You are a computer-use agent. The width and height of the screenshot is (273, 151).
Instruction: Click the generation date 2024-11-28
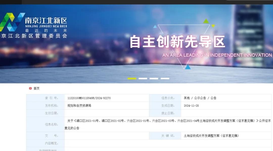(x=191, y=106)
